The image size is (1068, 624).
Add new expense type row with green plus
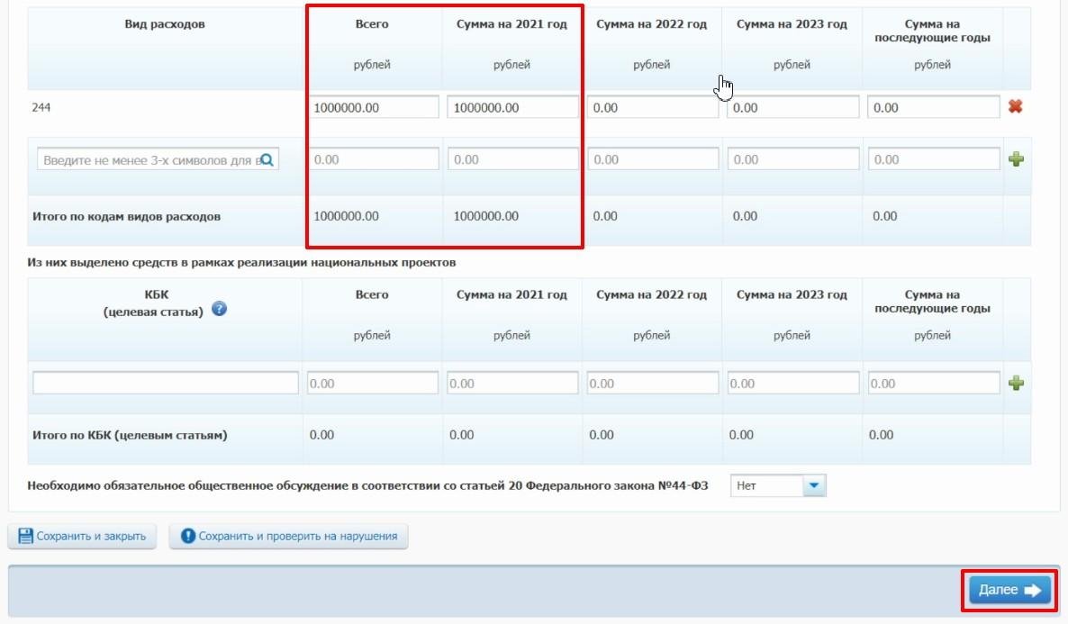(1016, 160)
